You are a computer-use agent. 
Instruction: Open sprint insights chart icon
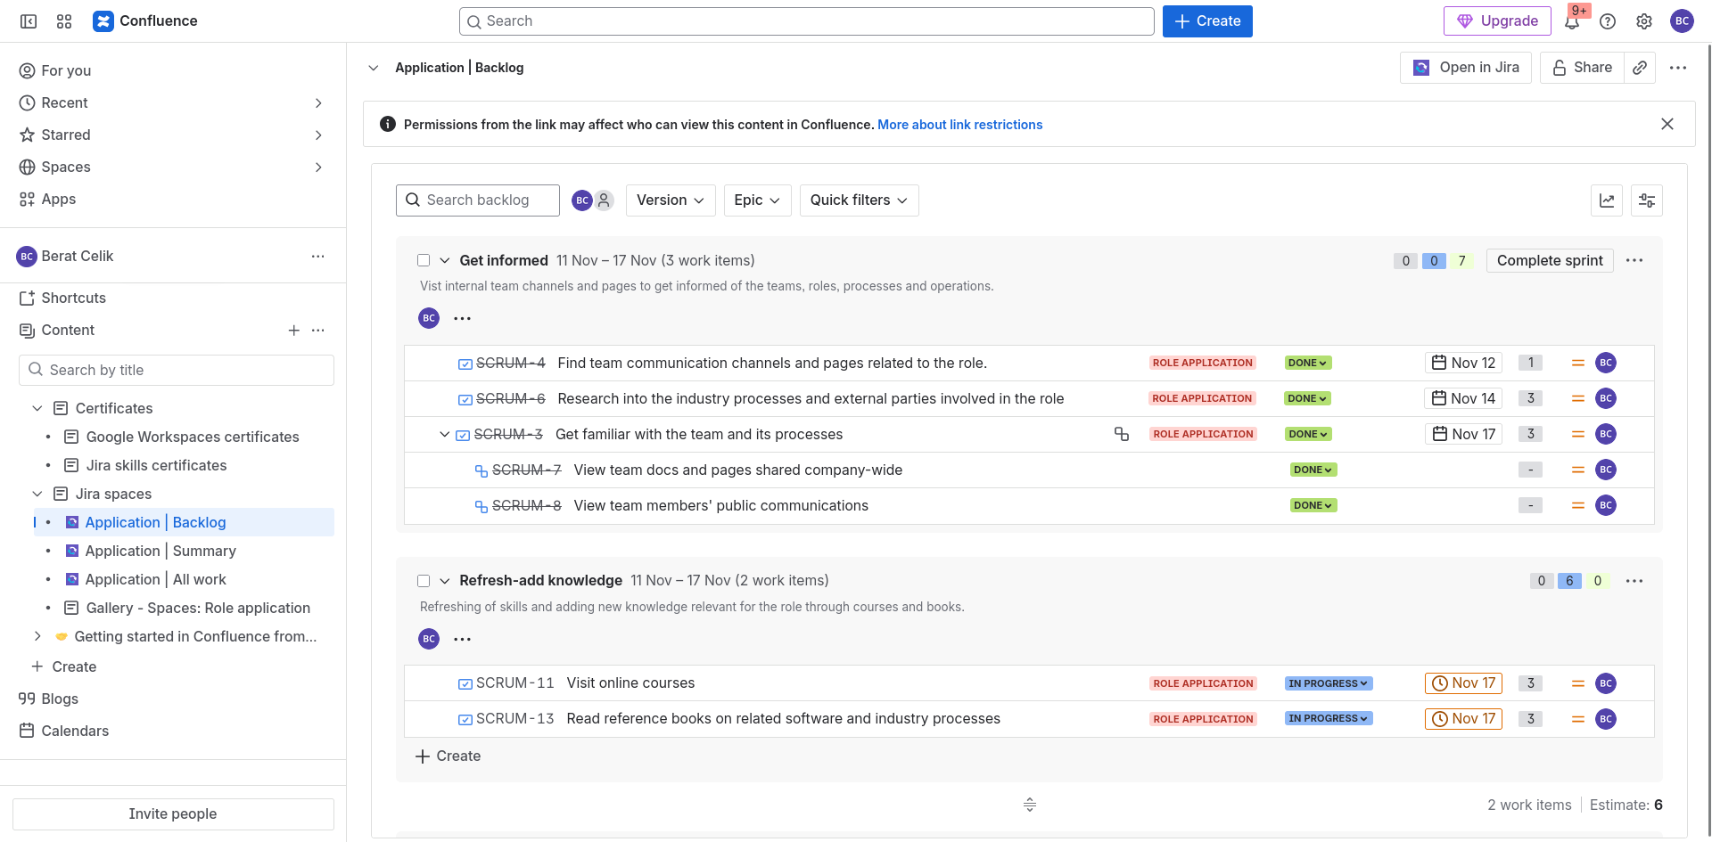click(x=1607, y=200)
